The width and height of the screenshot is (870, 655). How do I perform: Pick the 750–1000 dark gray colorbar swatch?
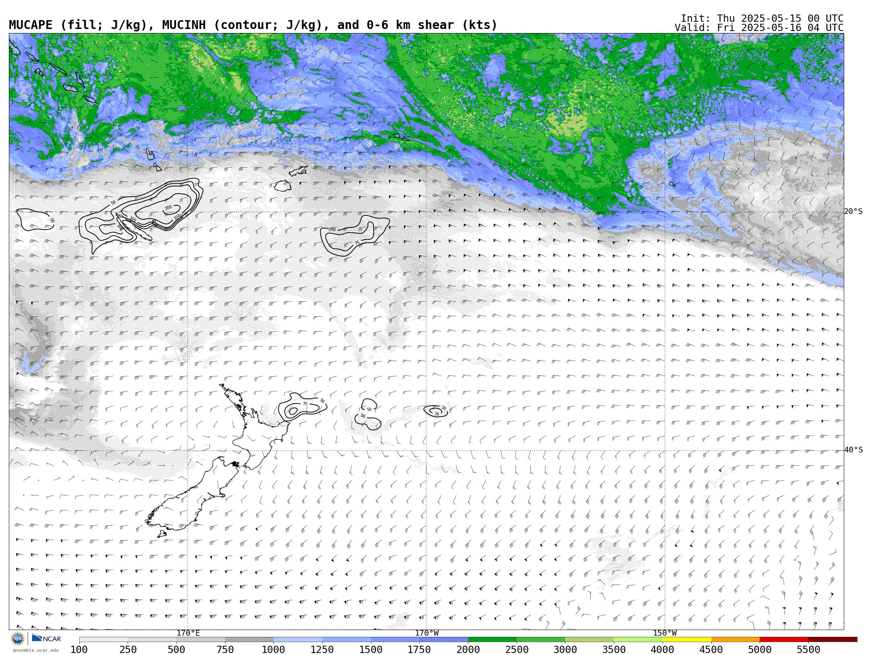[x=249, y=640]
